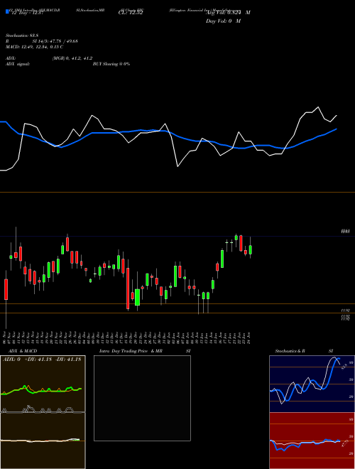Click the 'Day Vol: 0 M' value
This screenshot has width=355, height=469.
223,21
